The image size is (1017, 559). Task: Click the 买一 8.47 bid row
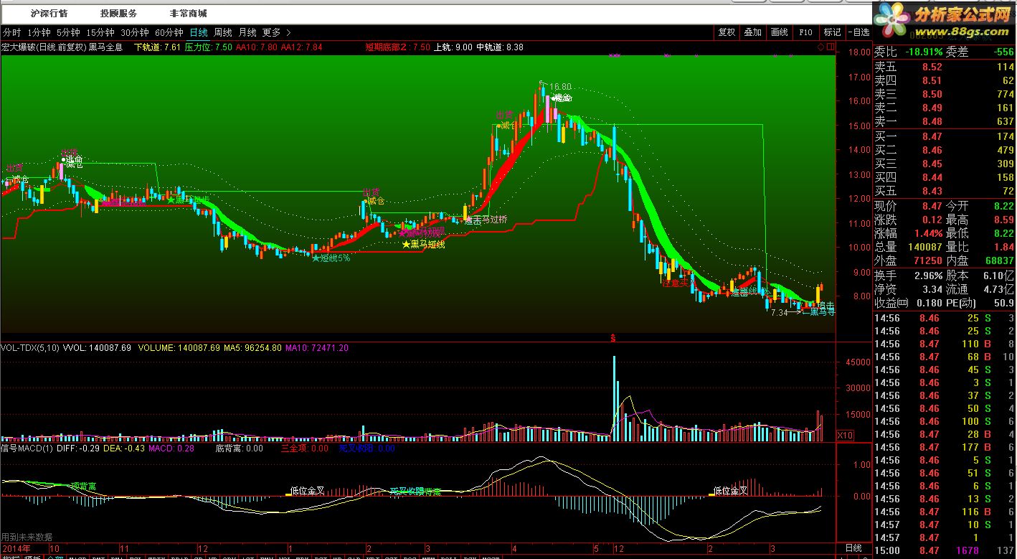pos(944,136)
